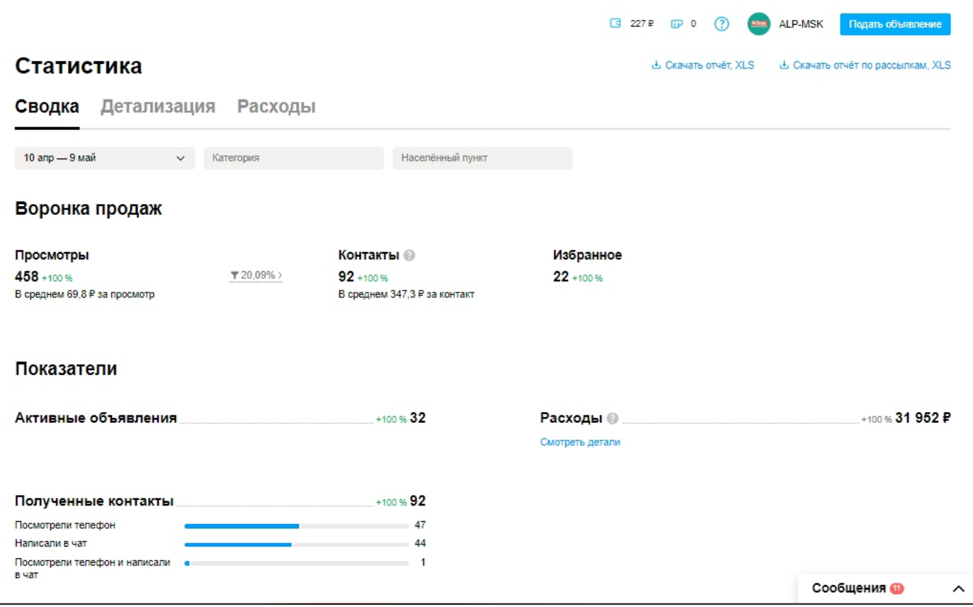
Task: Click download icon beside отчёт по рассылкам
Action: click(x=784, y=65)
